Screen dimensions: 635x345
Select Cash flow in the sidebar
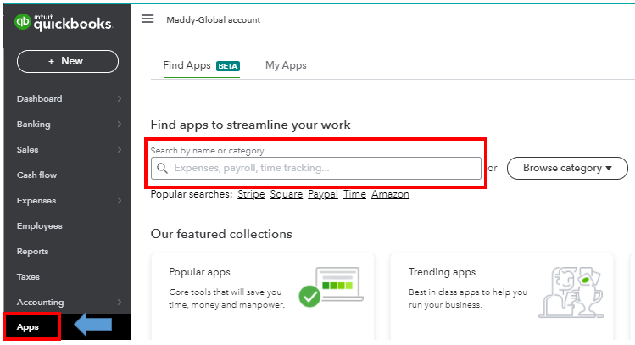point(36,175)
